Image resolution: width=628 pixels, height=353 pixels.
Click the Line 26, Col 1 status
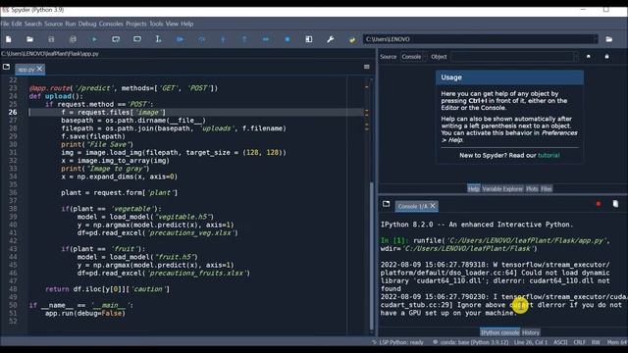pyautogui.click(x=530, y=342)
